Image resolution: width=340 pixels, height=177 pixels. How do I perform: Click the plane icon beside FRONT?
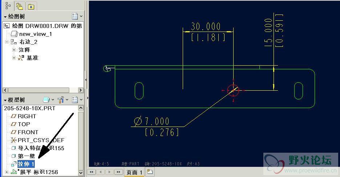coord(14,132)
